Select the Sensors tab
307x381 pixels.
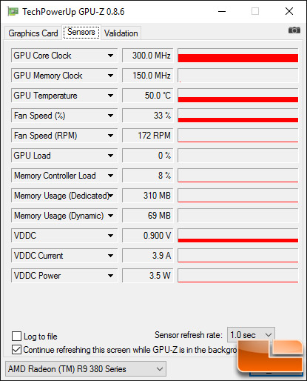click(x=81, y=32)
